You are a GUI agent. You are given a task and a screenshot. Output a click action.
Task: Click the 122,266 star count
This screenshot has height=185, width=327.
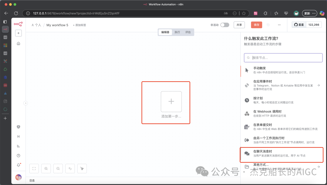(314, 25)
